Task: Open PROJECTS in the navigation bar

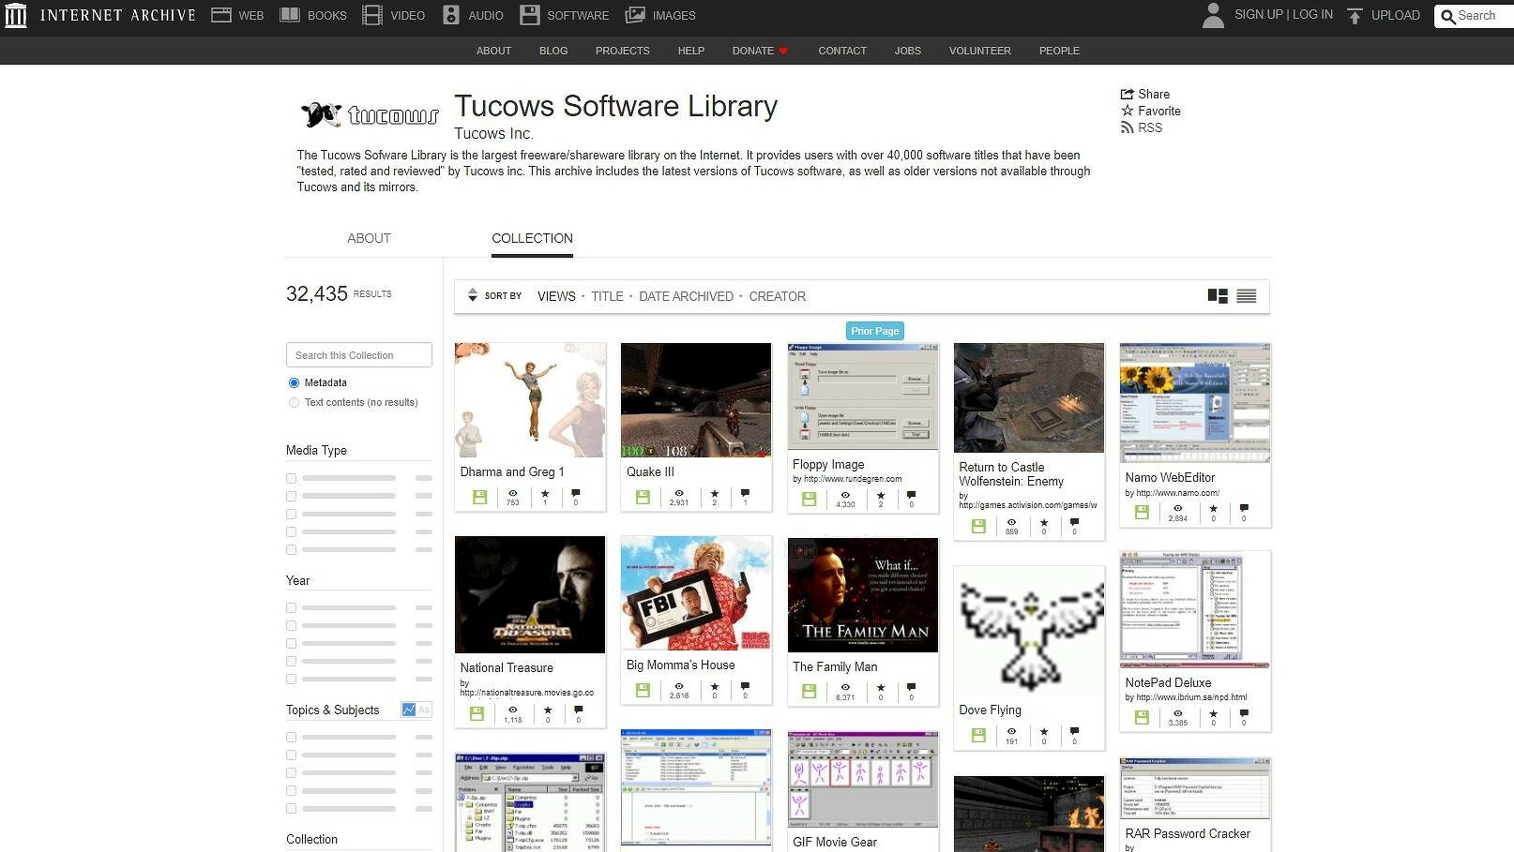Action: pyautogui.click(x=622, y=51)
